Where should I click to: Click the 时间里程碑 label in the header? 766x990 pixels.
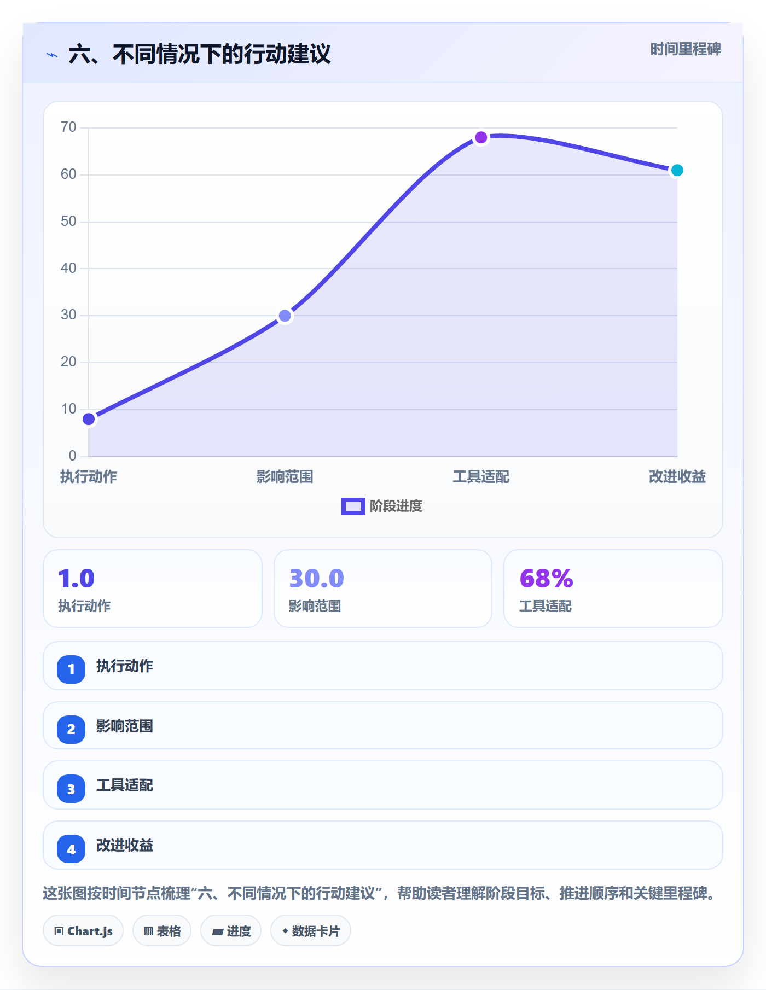pyautogui.click(x=686, y=49)
